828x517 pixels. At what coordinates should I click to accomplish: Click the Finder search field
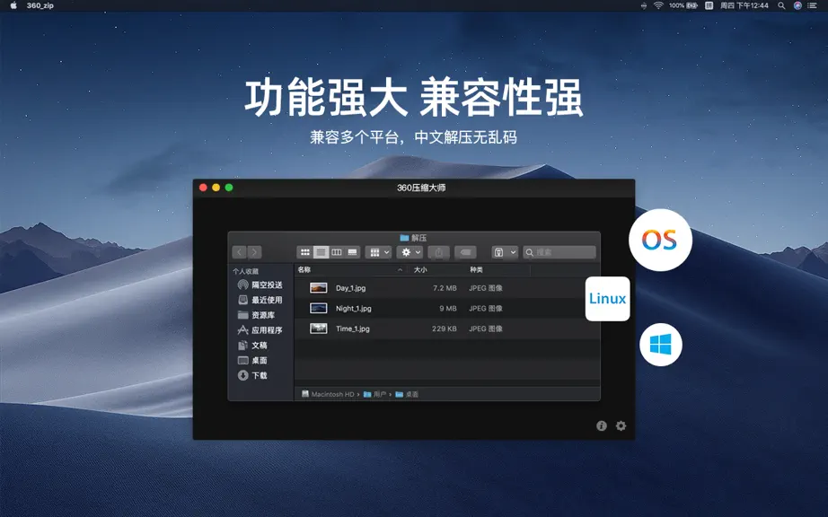(x=559, y=252)
